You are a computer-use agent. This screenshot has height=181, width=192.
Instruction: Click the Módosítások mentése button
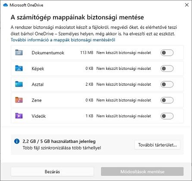[142, 172]
